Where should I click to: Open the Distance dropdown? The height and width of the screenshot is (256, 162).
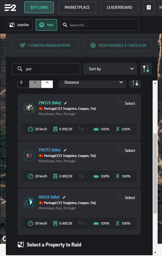click(x=93, y=84)
